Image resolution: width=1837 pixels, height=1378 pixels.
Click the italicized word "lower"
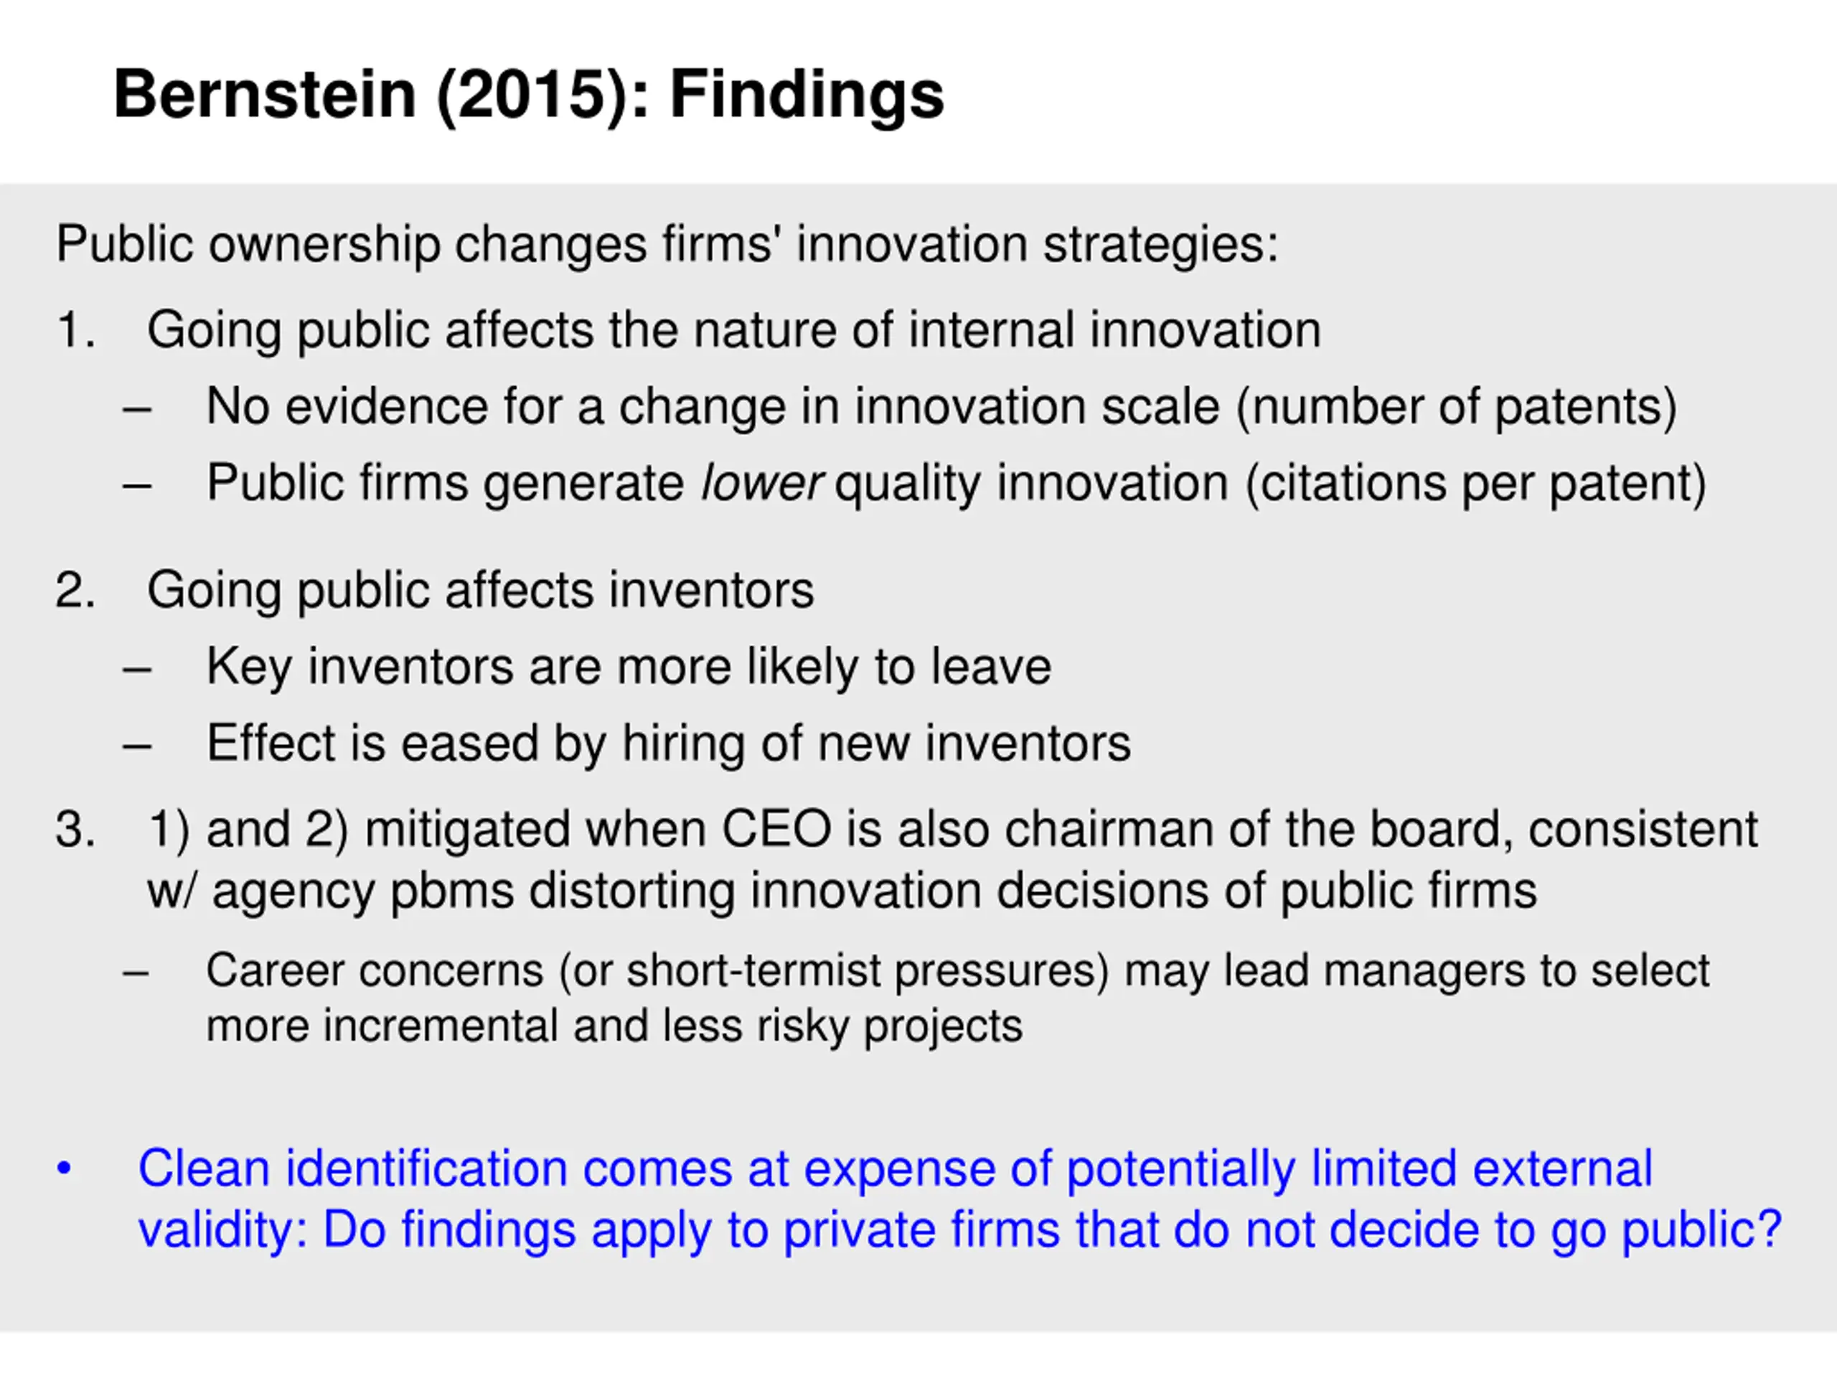pyautogui.click(x=761, y=484)
